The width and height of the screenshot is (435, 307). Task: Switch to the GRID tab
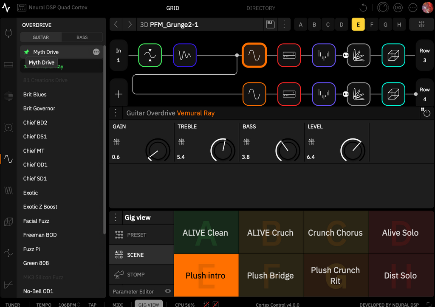(x=172, y=8)
